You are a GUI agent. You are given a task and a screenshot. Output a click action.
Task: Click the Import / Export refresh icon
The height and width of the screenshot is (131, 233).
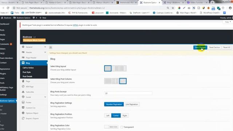coord(23,118)
